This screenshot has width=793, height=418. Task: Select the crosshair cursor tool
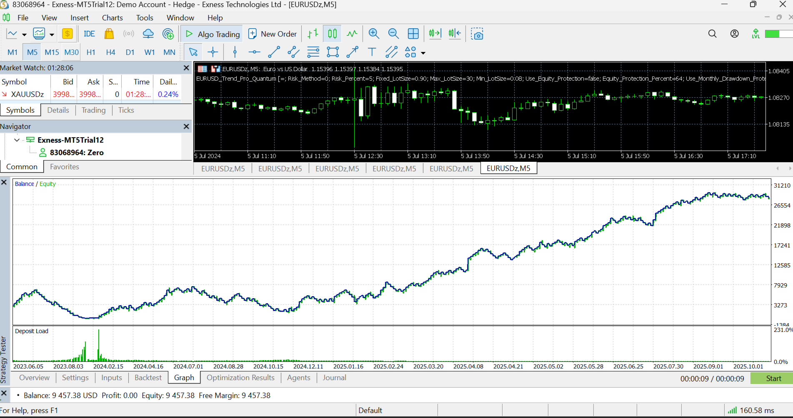coord(213,52)
